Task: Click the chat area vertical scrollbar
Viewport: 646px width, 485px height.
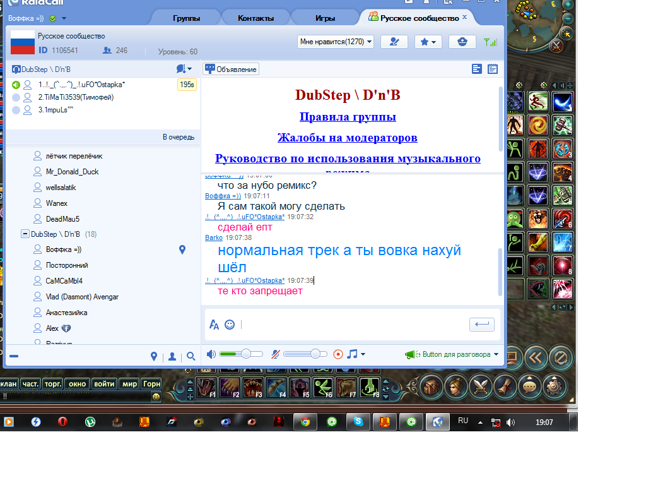Action: [x=500, y=272]
